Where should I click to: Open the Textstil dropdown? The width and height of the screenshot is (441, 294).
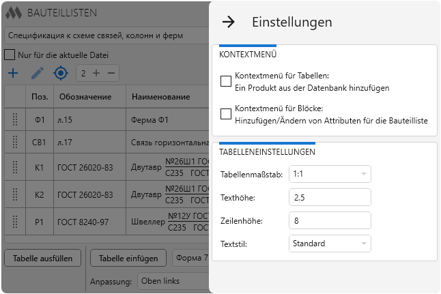point(330,244)
